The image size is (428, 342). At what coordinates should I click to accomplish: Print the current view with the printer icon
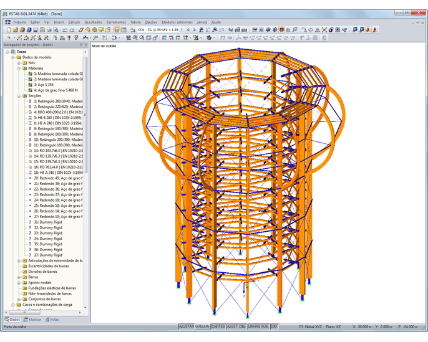[x=49, y=30]
